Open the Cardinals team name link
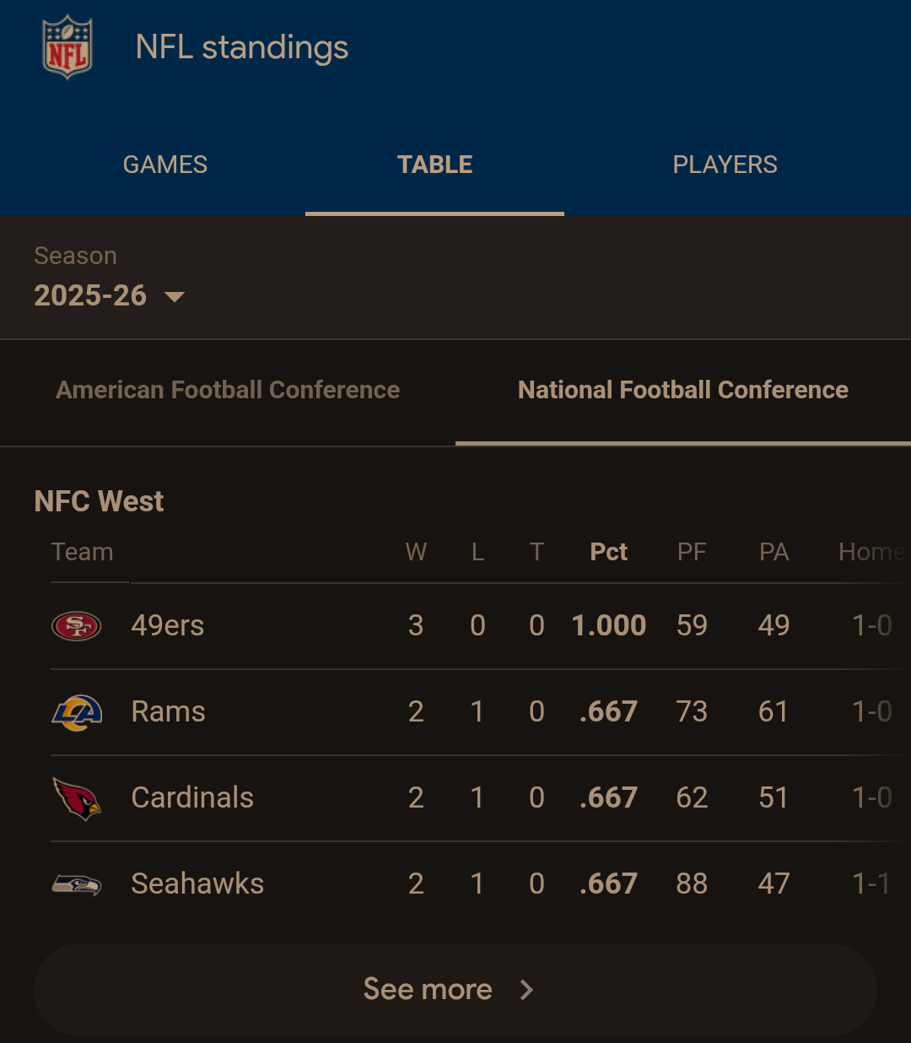The image size is (911, 1043). [192, 798]
